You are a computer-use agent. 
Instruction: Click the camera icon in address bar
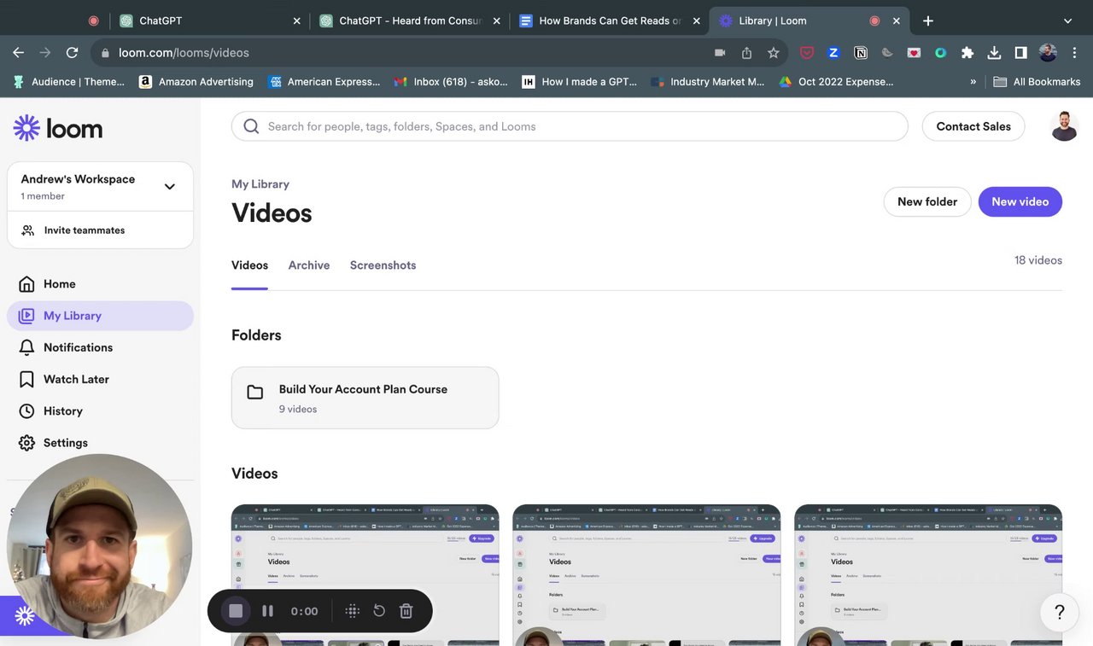(x=720, y=53)
